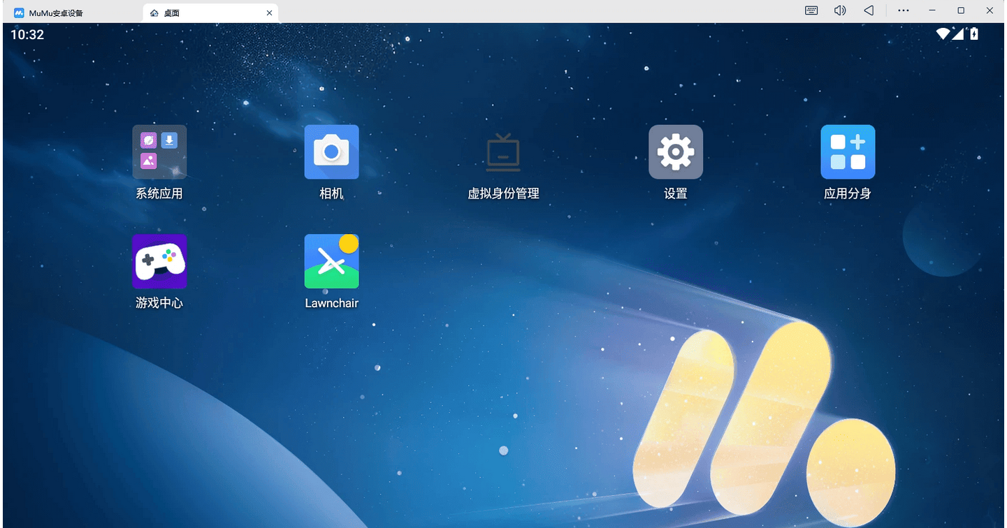This screenshot has height=528, width=1007.
Task: Open the three-dots more menu
Action: click(904, 10)
